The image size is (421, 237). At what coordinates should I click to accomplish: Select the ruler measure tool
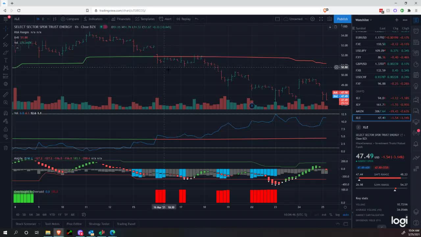pyautogui.click(x=6, y=94)
